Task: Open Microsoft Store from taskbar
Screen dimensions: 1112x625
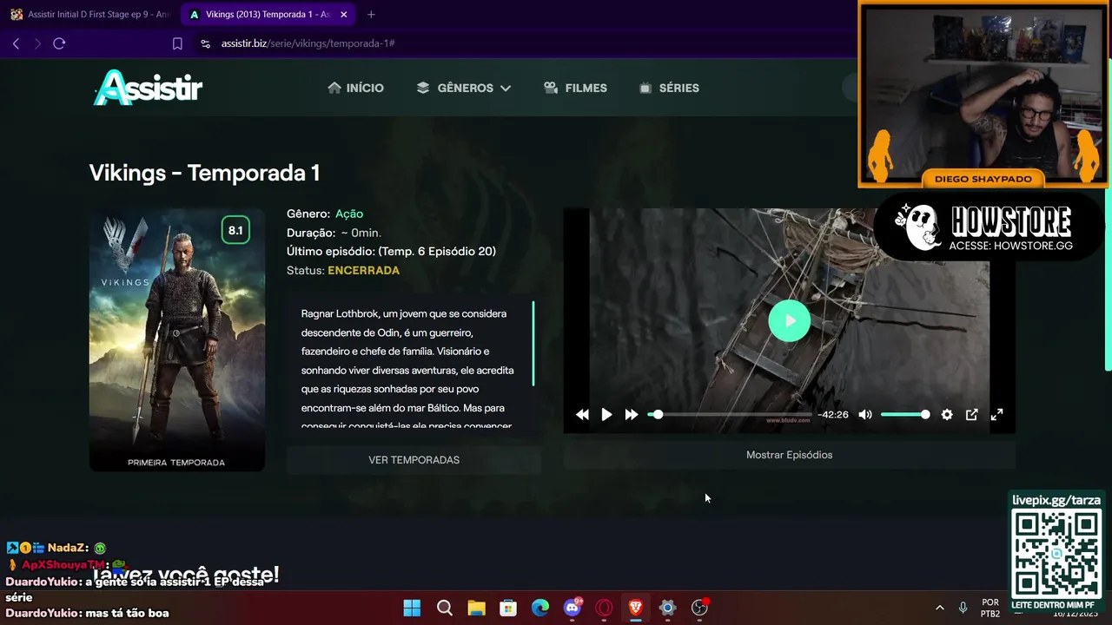Action: click(508, 608)
